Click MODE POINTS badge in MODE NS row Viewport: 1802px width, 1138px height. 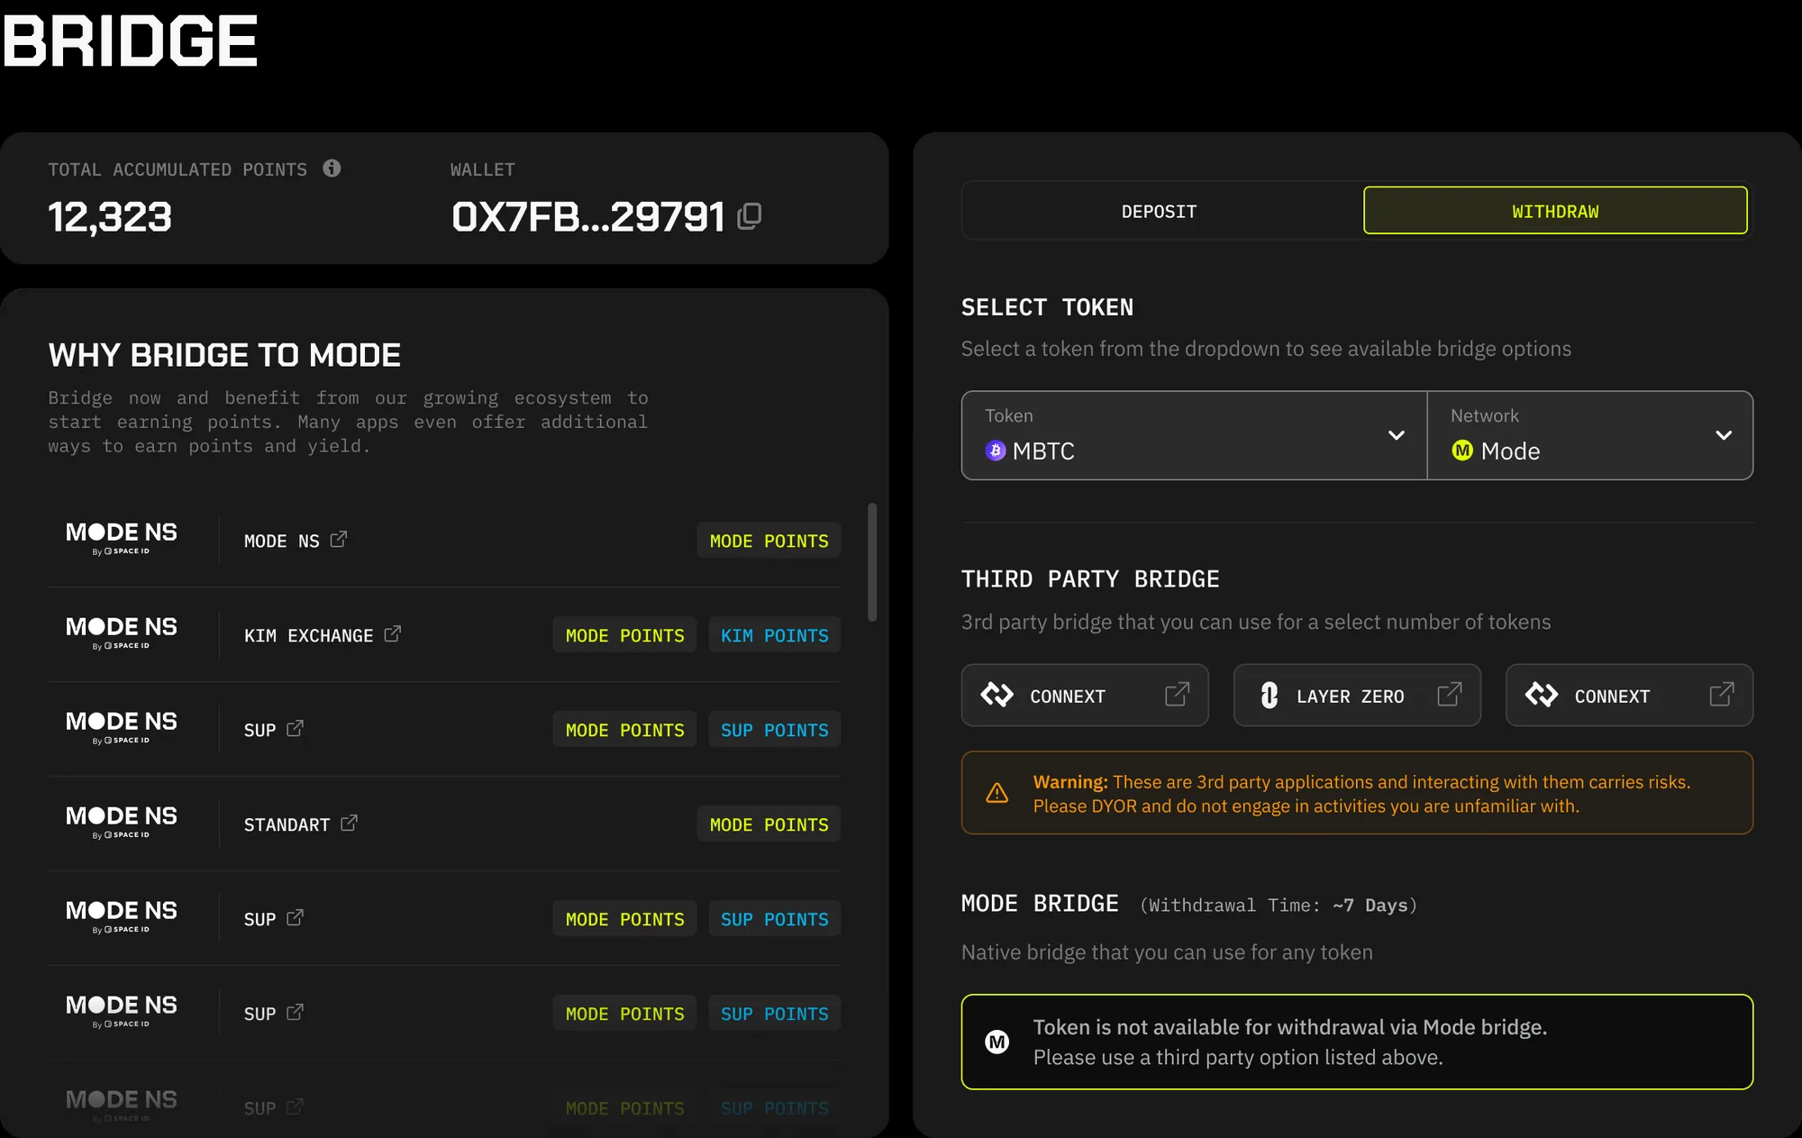[x=769, y=541]
